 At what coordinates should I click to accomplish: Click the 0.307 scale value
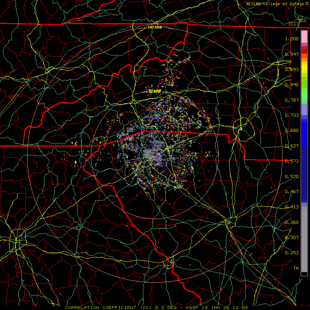(x=292, y=238)
